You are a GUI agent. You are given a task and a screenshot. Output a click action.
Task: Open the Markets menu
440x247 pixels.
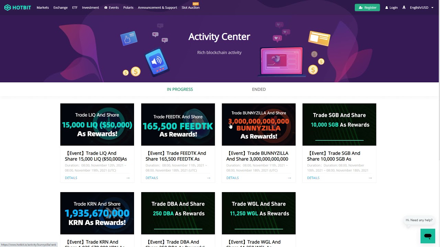pos(43,8)
